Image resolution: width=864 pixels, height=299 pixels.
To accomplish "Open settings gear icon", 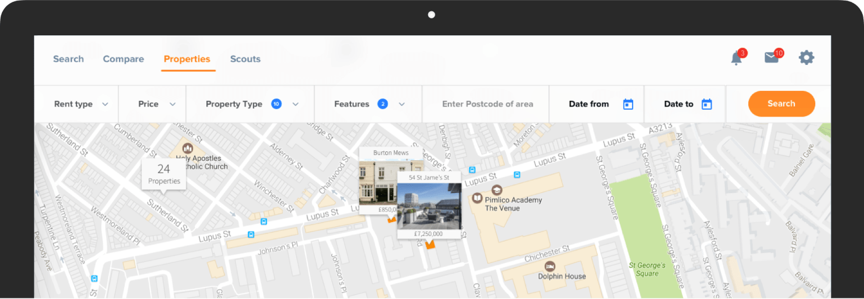I will tap(806, 58).
